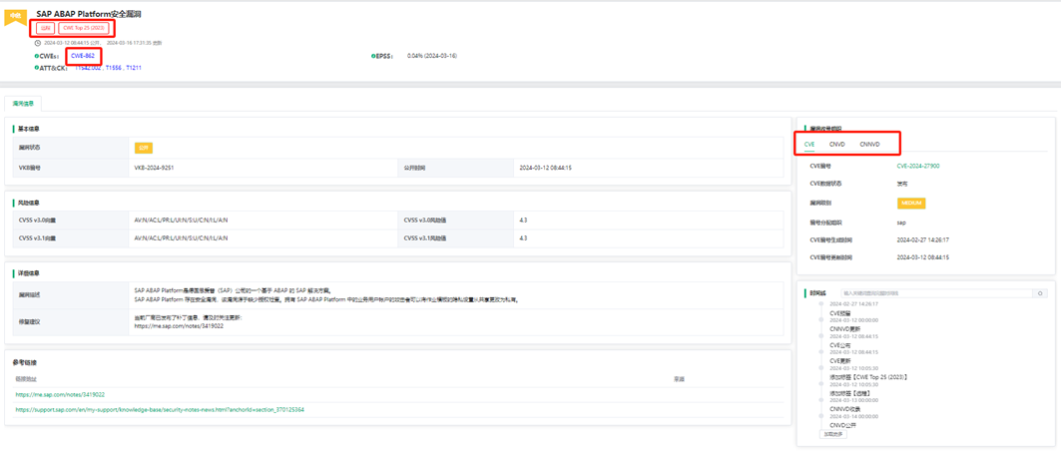Click the load more button under timeline
The image size is (1061, 455).
833,434
